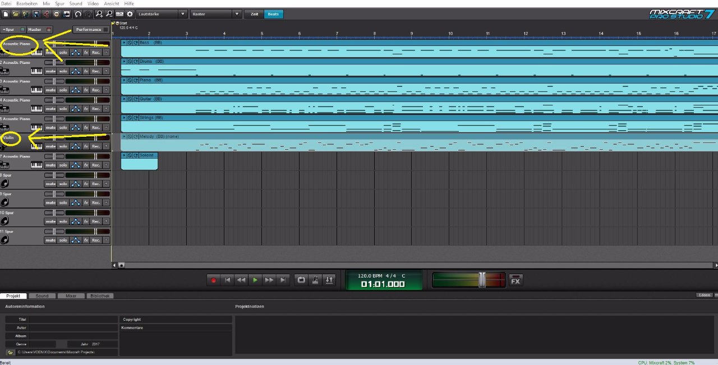Viewport: 718px width, 365px height.
Task: Mute track 2 Acoustic Piano
Action: (x=50, y=71)
